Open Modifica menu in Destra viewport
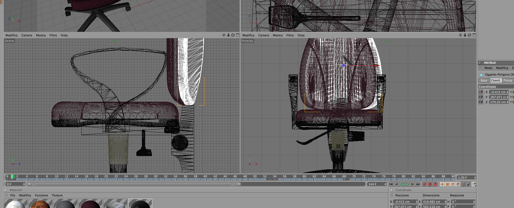The width and height of the screenshot is (514, 208). click(11, 35)
